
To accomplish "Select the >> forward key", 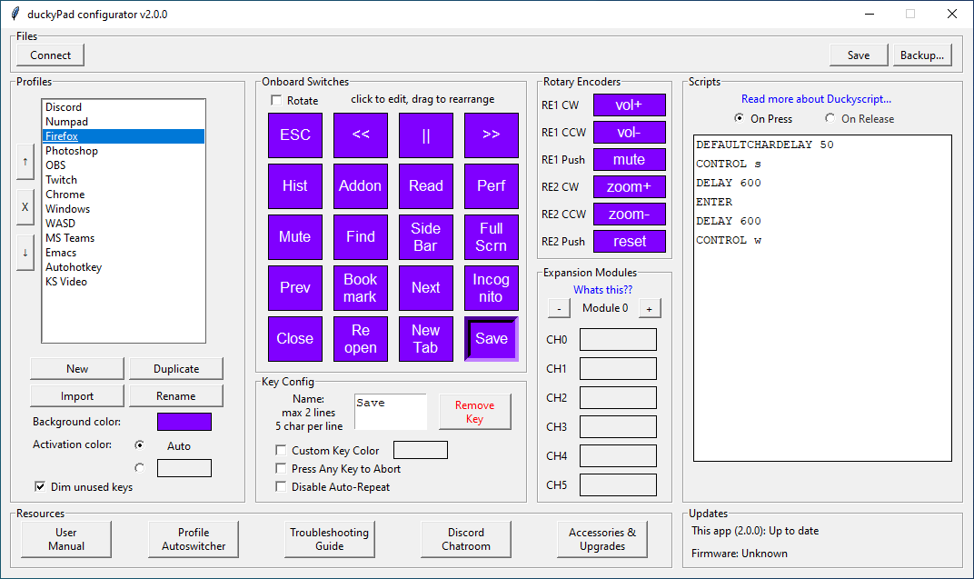I will pos(492,135).
